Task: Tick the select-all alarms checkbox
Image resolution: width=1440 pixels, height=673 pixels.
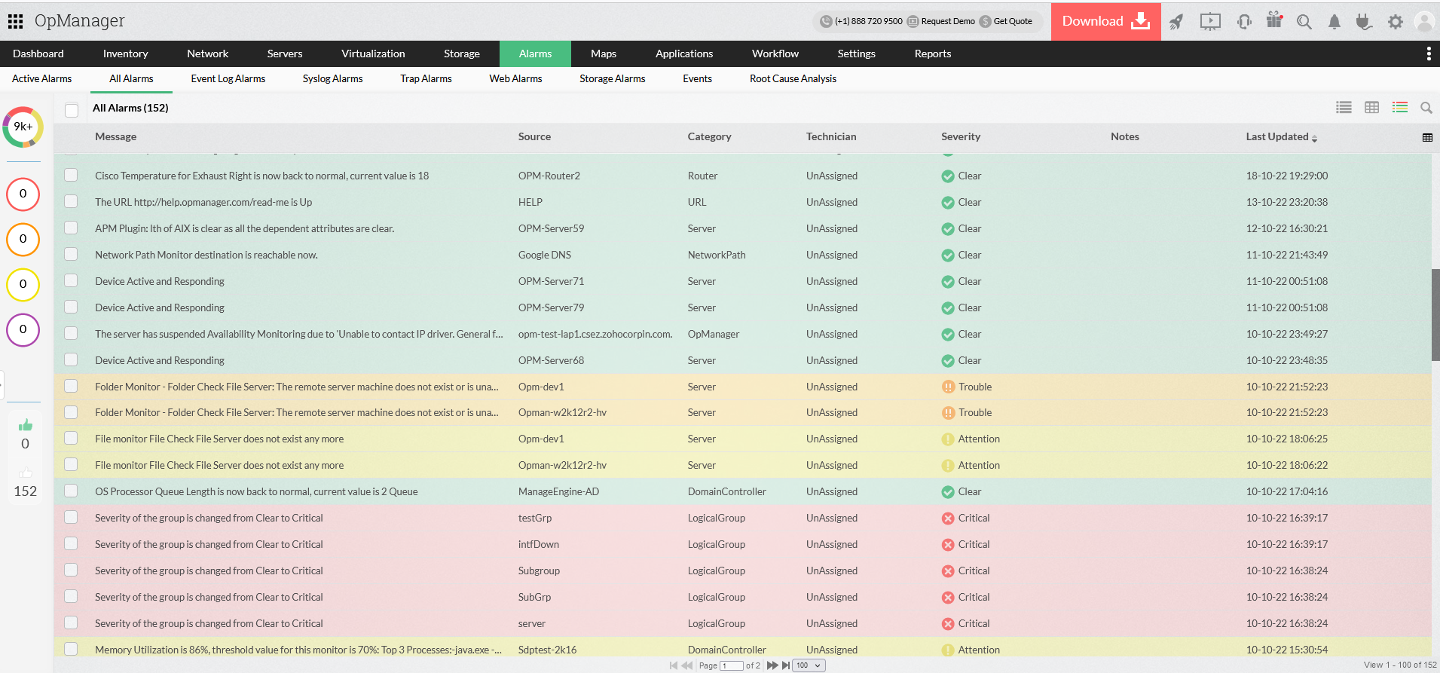Action: coord(72,110)
